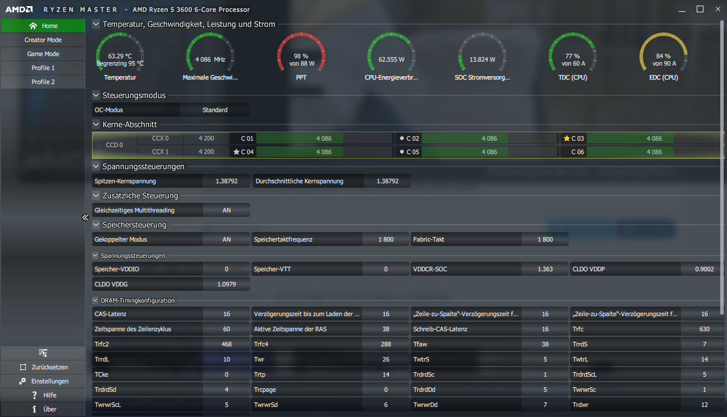This screenshot has height=417, width=727.
Task: Click the Temperatur gauge
Action: (120, 56)
